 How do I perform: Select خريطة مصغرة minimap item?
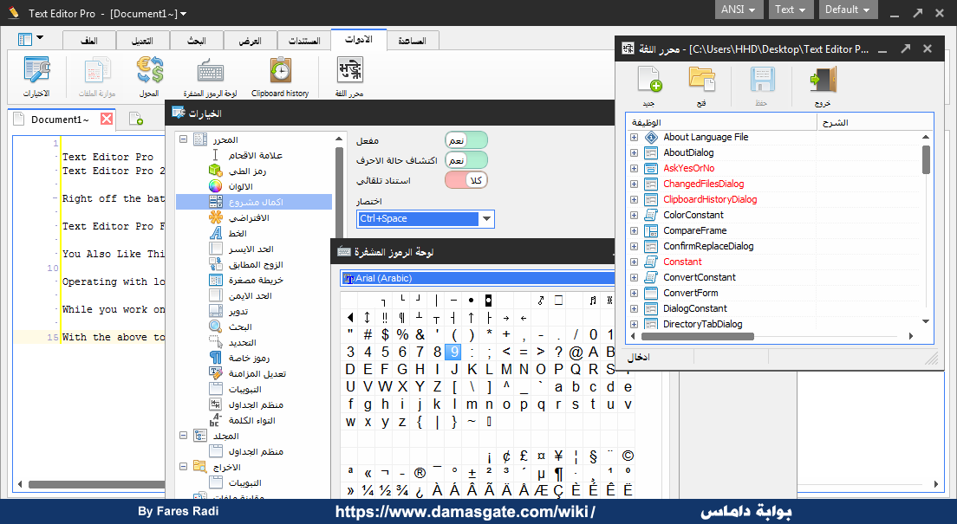(256, 280)
